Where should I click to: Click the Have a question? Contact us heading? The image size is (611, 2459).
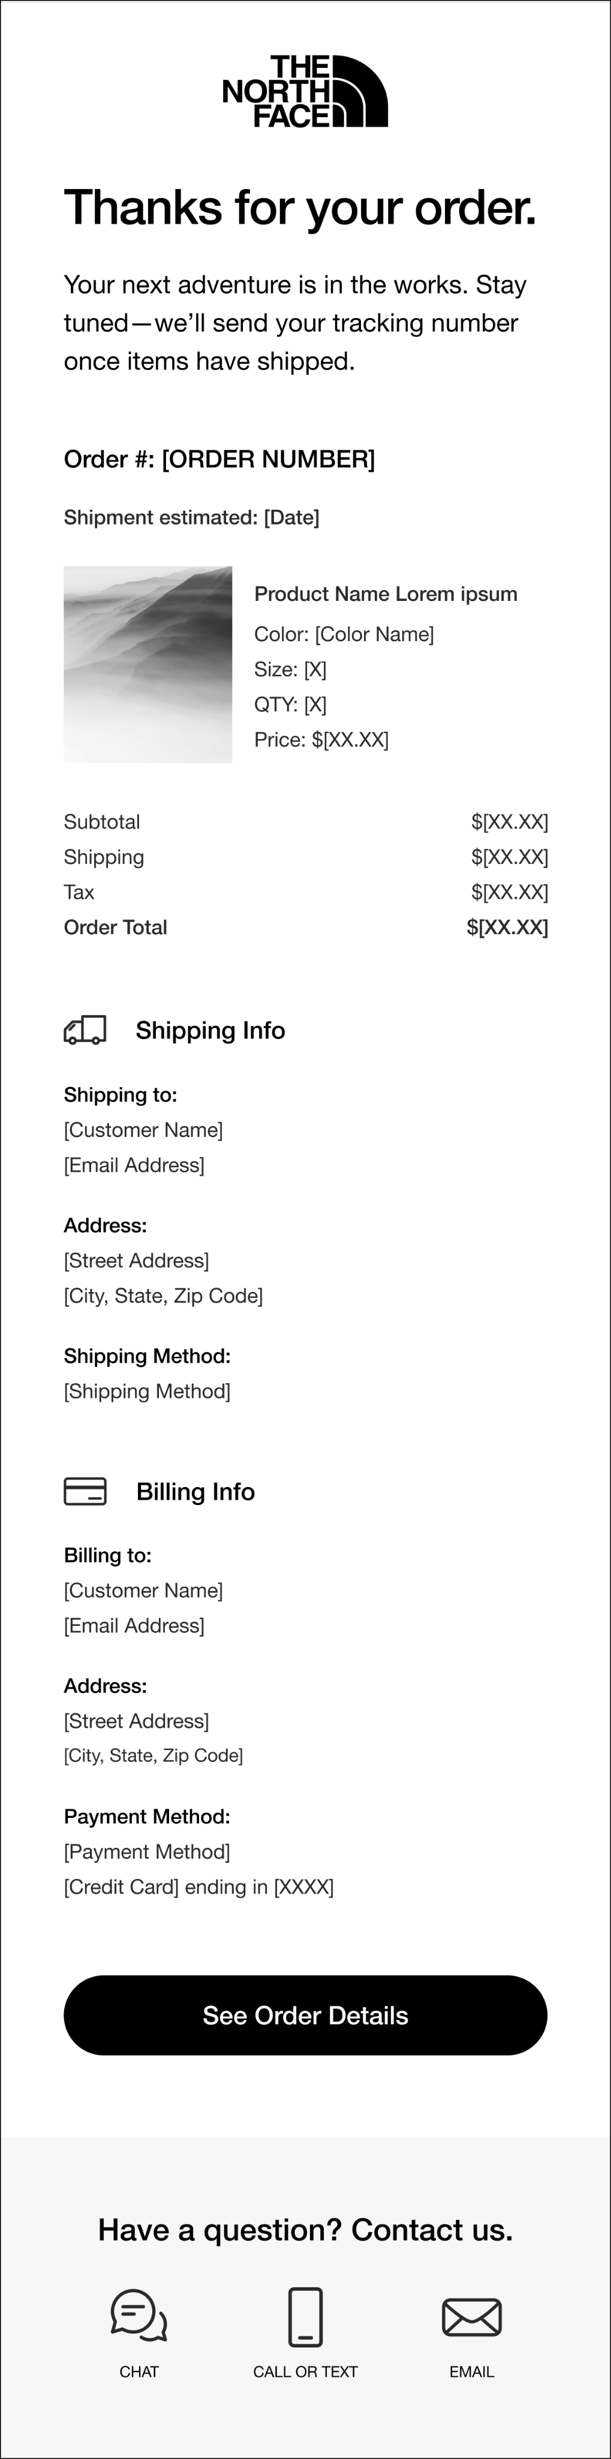click(305, 2230)
